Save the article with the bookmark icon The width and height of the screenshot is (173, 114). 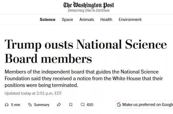coord(71,105)
